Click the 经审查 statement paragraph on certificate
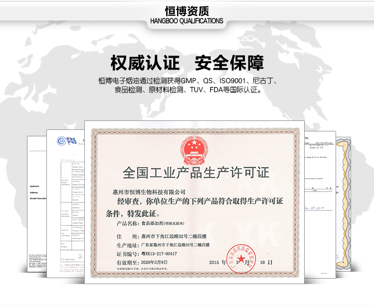Image resolution: width=374 pixels, height=306 pixels. [194, 207]
